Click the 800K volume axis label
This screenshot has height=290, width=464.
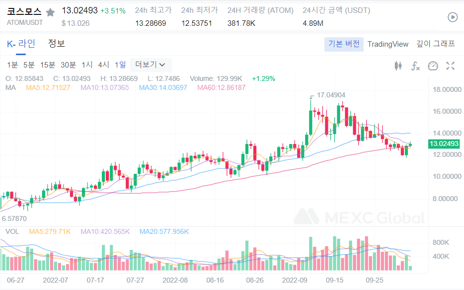pos(441,243)
